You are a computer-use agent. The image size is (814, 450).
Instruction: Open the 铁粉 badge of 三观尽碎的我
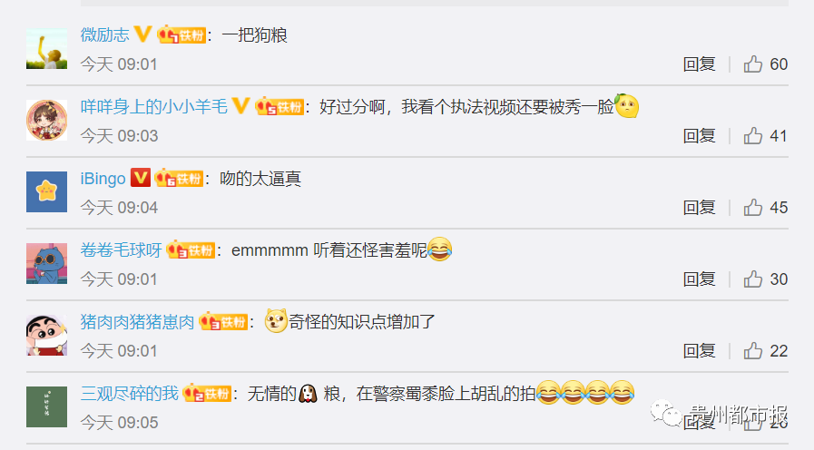coord(207,394)
